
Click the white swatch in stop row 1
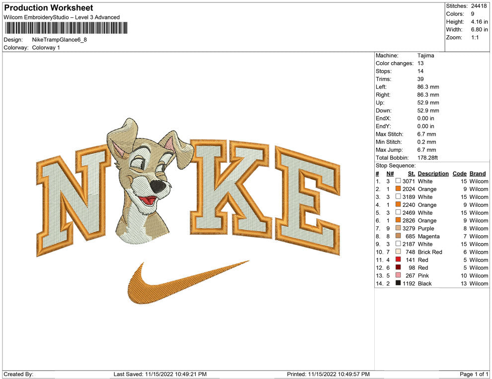pos(398,181)
